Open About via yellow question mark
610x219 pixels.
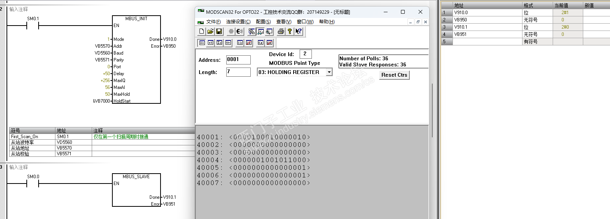point(290,31)
